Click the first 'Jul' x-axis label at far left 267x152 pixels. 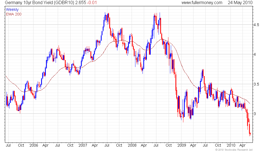coord(8,145)
